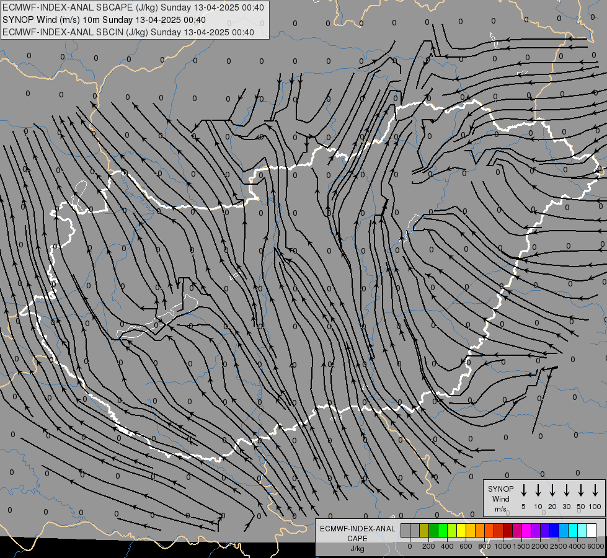The width and height of the screenshot is (607, 558).
Task: Click the long white Lake Balaton outline
Action: (157, 316)
